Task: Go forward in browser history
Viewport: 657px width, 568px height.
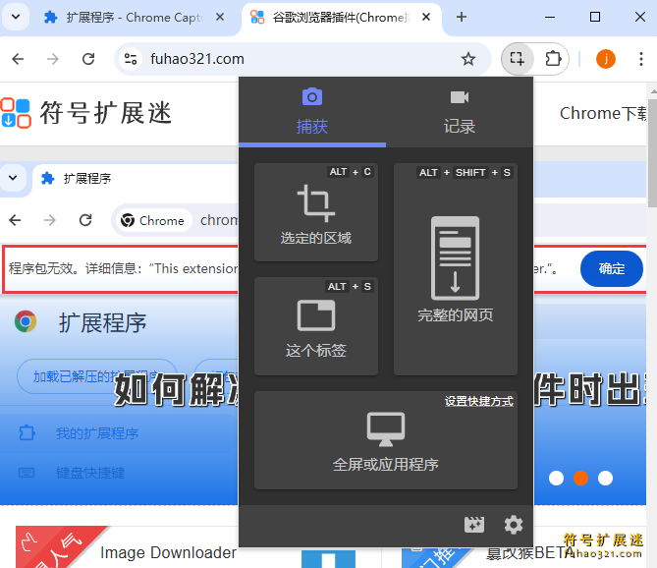Action: [x=53, y=59]
